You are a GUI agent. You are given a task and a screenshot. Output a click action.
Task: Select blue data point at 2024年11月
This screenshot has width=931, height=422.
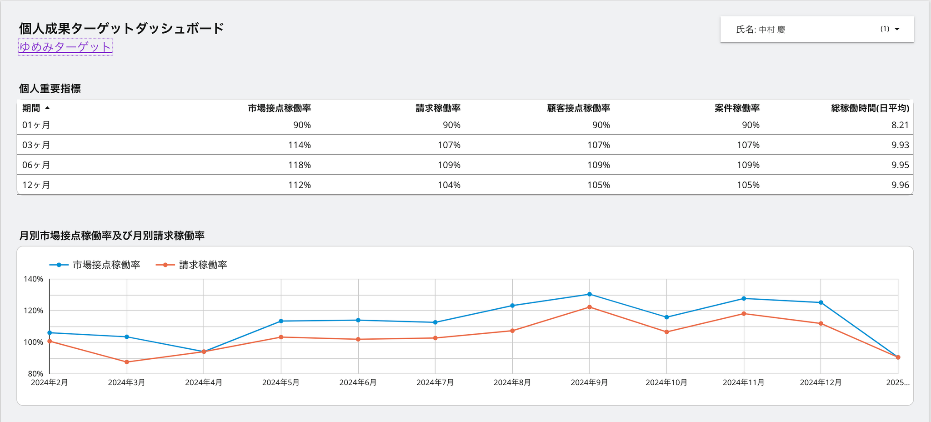click(744, 298)
